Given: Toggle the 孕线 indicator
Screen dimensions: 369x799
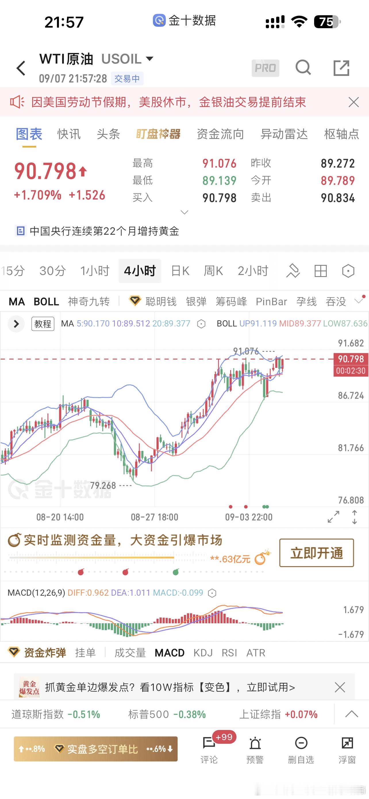Looking at the screenshot, I should [x=306, y=301].
